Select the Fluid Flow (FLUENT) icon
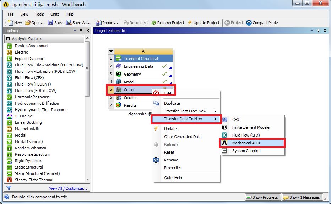The image size is (331, 204). point(9,84)
